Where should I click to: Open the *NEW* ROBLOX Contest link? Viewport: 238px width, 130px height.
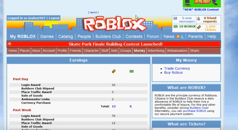click(201, 10)
